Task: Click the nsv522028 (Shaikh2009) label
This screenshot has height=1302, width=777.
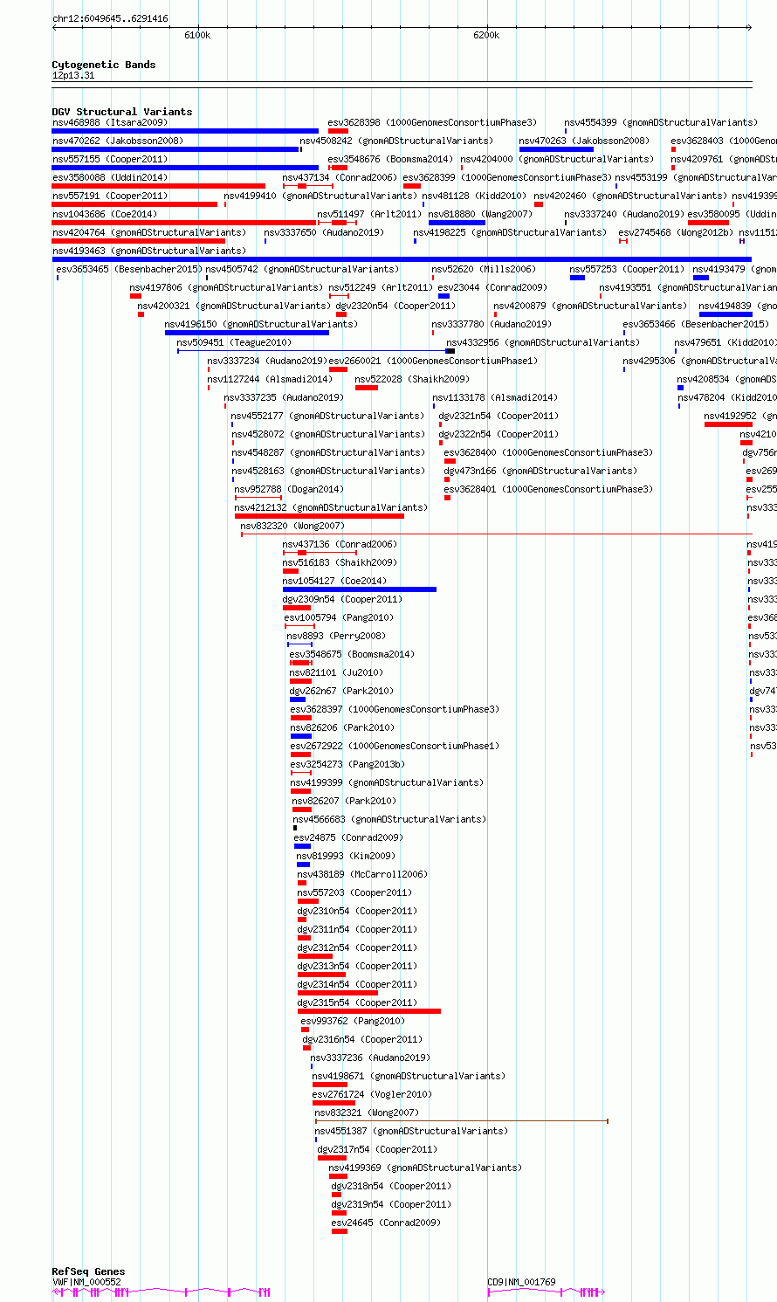Action: pyautogui.click(x=412, y=379)
